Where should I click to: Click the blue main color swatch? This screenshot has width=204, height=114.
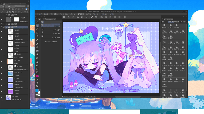(37, 90)
